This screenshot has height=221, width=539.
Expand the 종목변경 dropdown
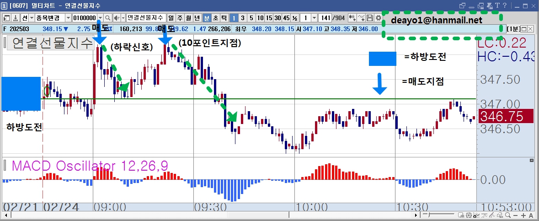[68, 18]
